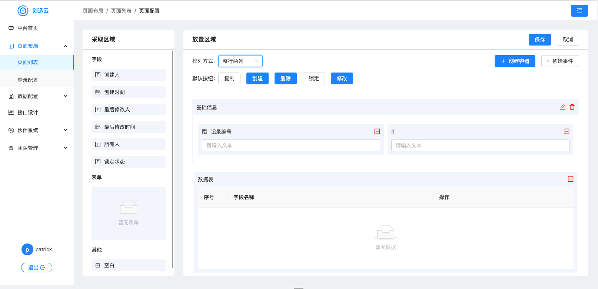Click the 团队管理 sidebar icon

[11, 148]
